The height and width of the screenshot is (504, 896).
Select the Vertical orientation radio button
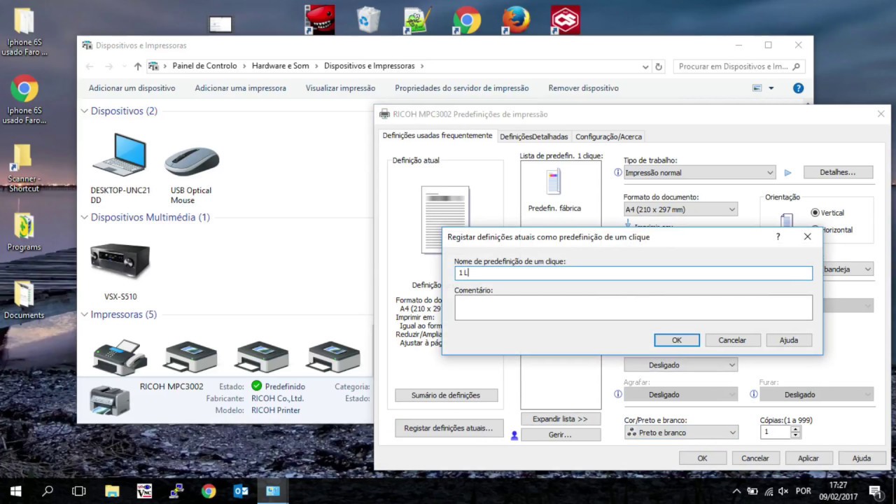(815, 213)
